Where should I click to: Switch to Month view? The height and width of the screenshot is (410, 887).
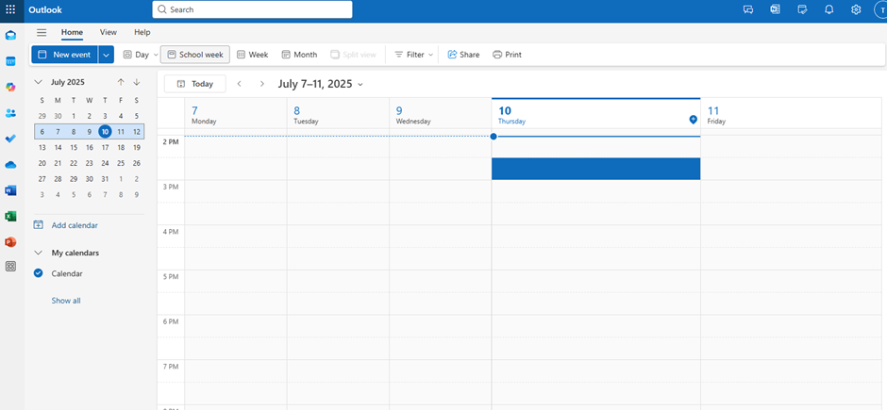click(x=299, y=55)
